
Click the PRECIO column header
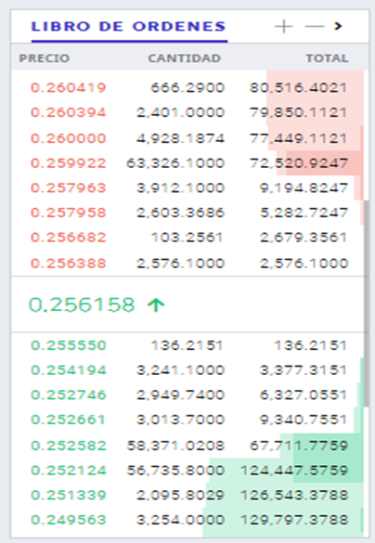[x=45, y=58]
